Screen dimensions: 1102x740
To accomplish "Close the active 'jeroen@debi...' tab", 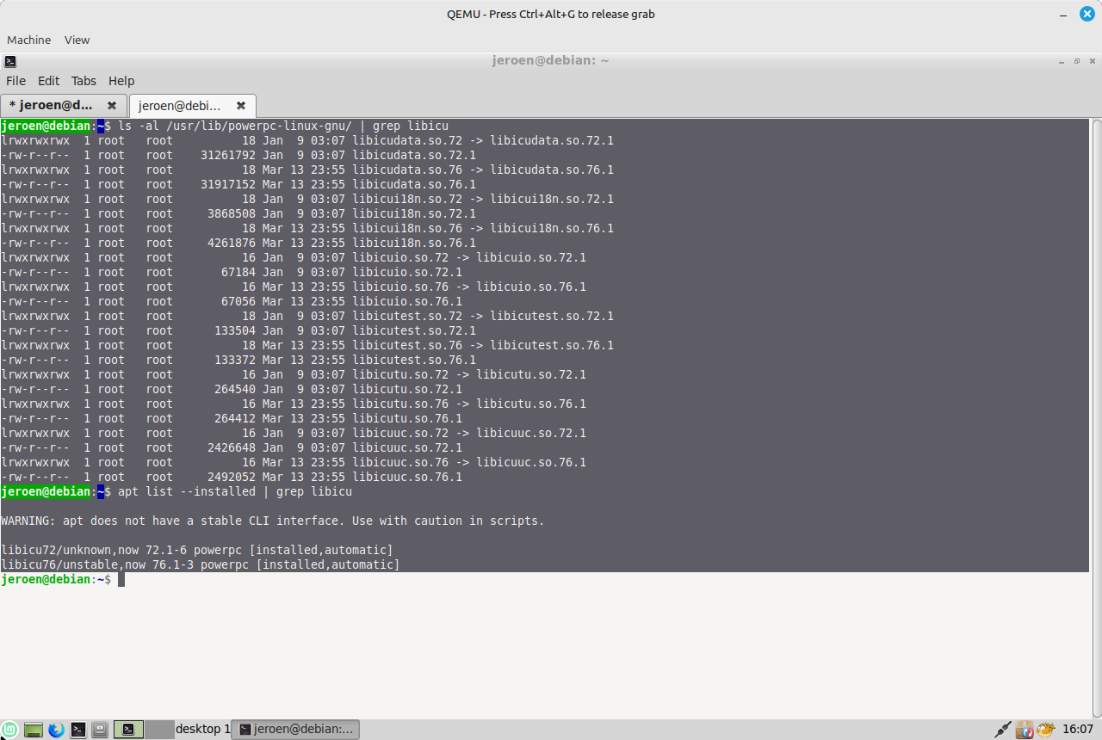I will (241, 106).
